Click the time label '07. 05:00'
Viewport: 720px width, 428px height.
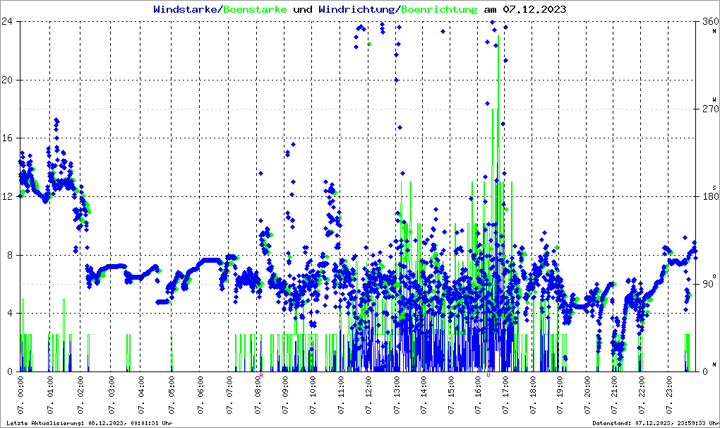(172, 395)
